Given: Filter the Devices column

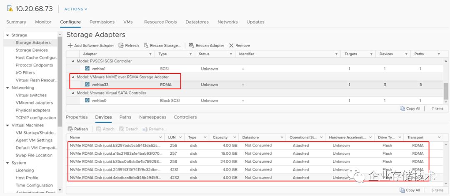Looking at the screenshot, I should coord(406,54).
